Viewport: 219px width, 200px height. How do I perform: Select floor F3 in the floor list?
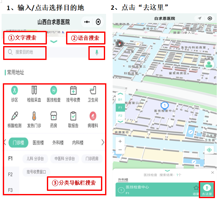(10, 190)
